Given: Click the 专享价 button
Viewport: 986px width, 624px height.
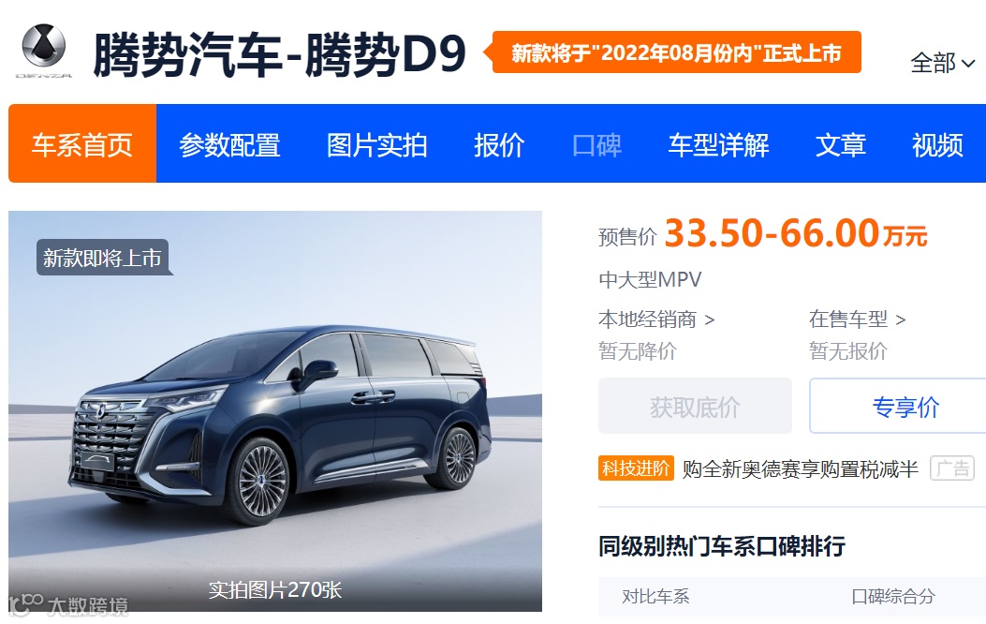Looking at the screenshot, I should 905,407.
